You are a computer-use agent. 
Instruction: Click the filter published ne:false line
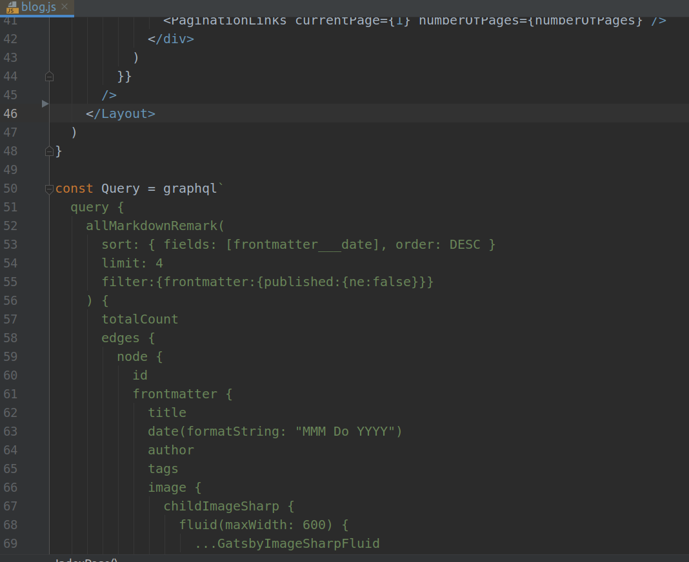coord(268,282)
